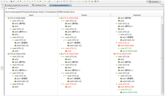Click the blue play Run Test icon
The image size is (165, 96).
98,1
